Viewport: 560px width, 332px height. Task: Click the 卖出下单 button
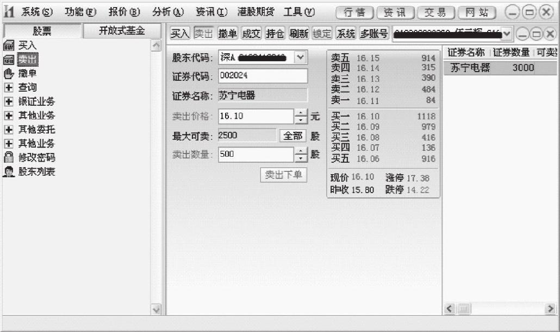coord(284,175)
